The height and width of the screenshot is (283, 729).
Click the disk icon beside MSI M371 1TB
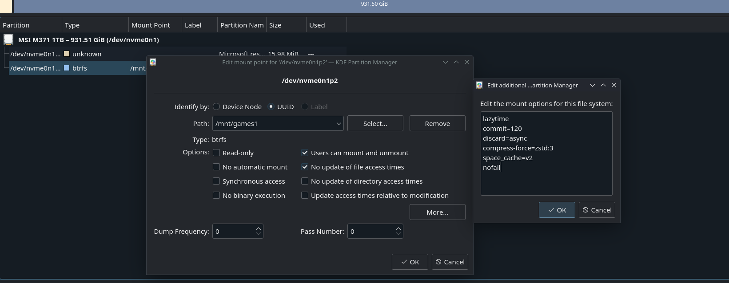8,39
